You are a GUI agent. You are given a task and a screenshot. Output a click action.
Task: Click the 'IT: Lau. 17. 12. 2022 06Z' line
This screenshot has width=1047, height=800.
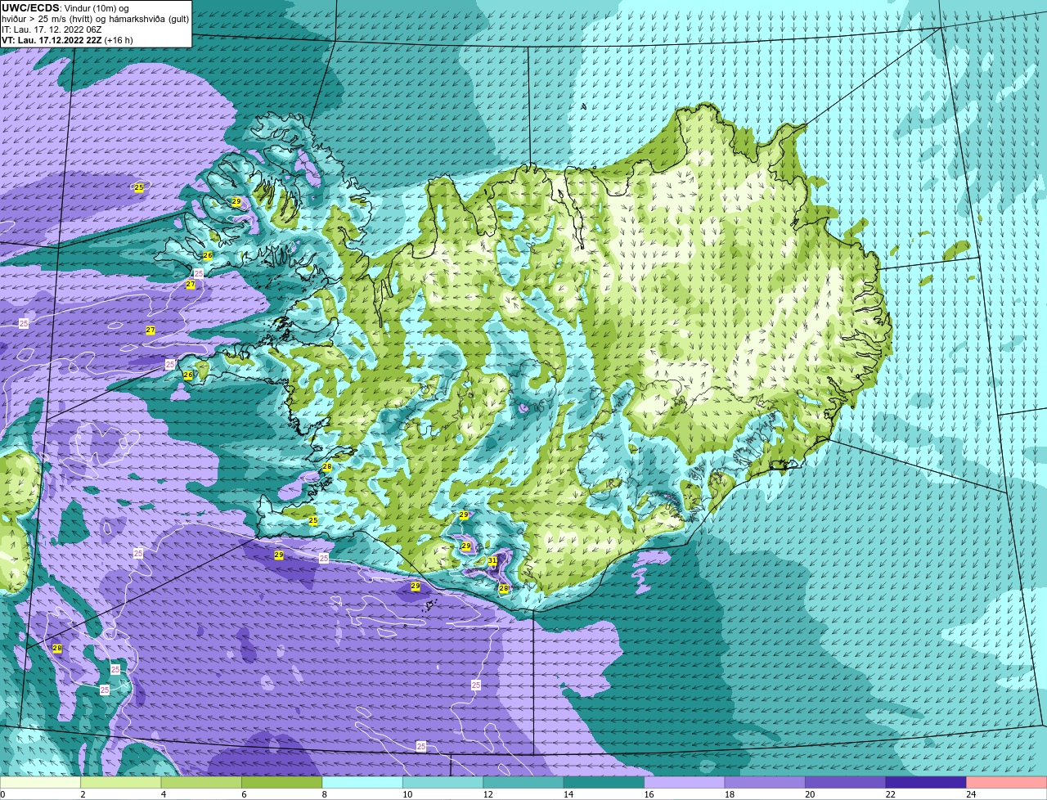pos(52,29)
